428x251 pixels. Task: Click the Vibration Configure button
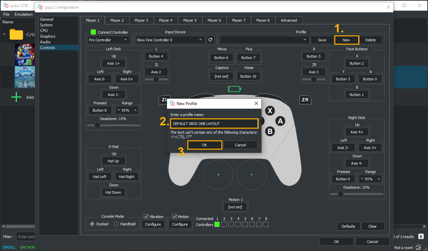coord(153,224)
